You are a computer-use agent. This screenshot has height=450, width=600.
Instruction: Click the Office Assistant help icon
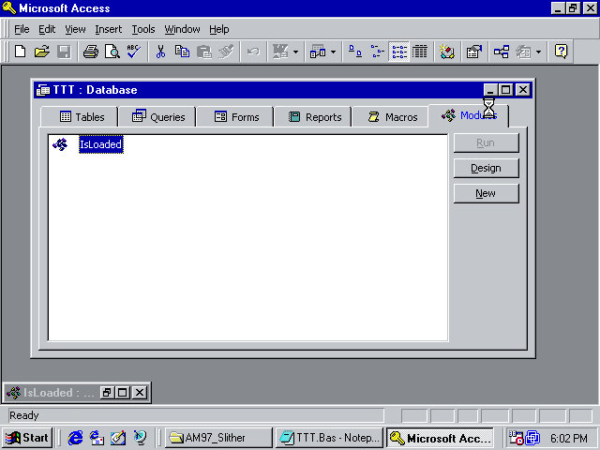pyautogui.click(x=561, y=52)
